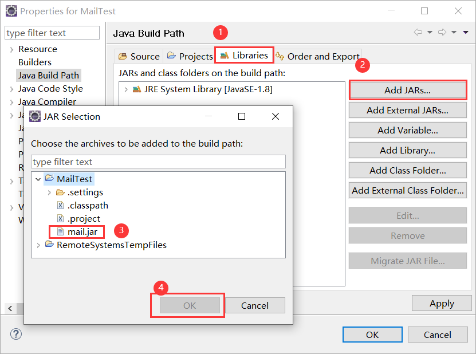
Task: Click the JRE System Library icon
Action: click(137, 89)
